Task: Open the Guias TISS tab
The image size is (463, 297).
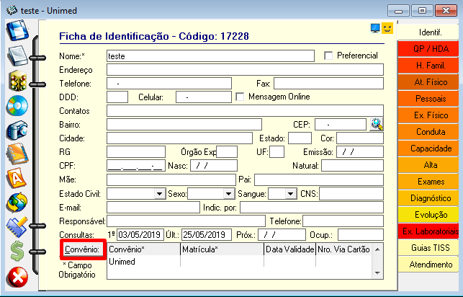Action: point(428,247)
